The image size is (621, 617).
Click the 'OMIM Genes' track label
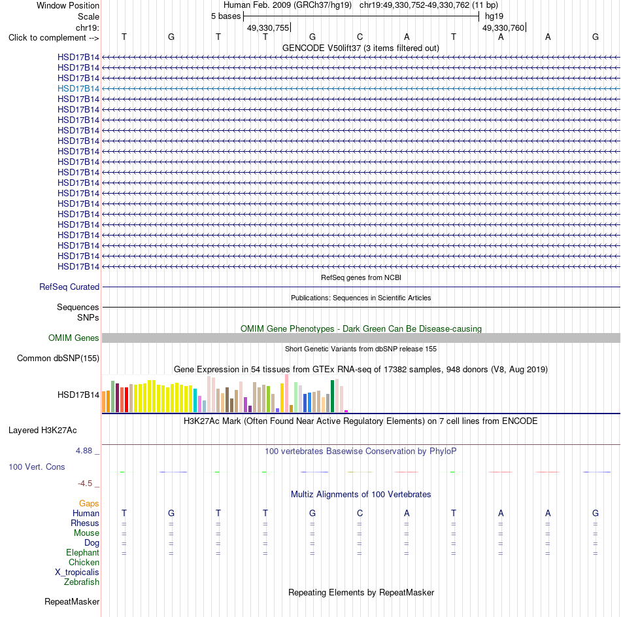pyautogui.click(x=74, y=338)
